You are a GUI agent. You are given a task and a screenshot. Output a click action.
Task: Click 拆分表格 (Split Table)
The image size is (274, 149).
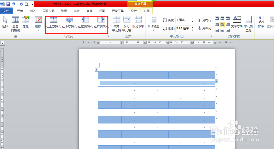pos(138,22)
